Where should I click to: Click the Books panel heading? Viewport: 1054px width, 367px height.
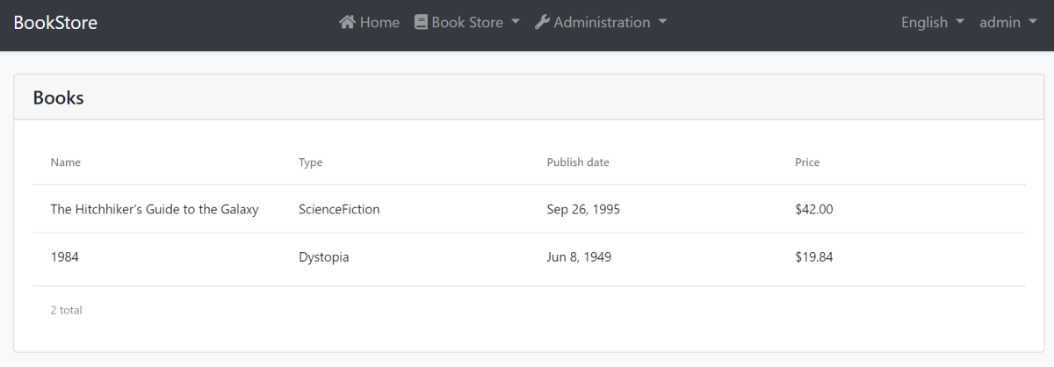[x=58, y=97]
